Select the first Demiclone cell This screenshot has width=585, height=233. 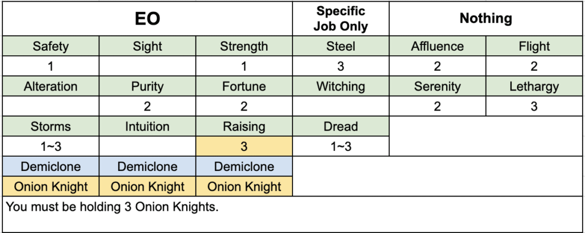(x=51, y=166)
